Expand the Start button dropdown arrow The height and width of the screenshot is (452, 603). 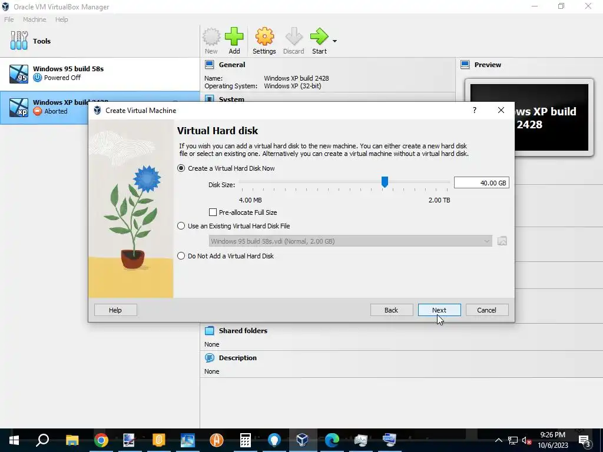(334, 41)
